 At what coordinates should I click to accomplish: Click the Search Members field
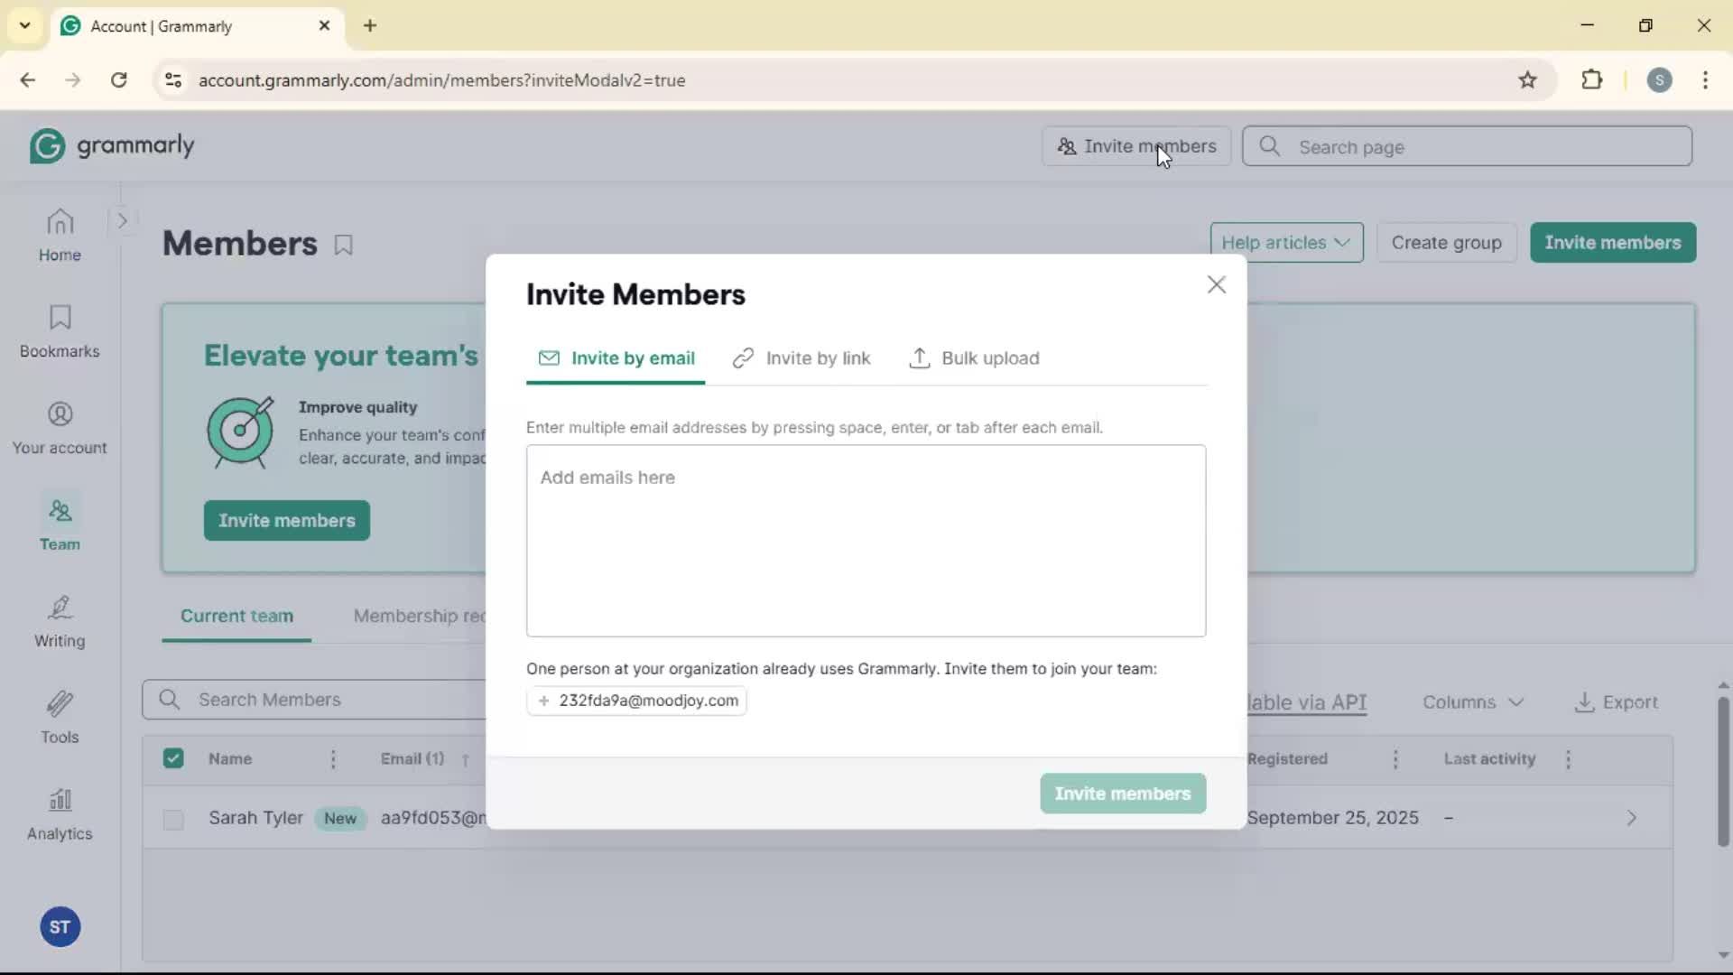(314, 700)
